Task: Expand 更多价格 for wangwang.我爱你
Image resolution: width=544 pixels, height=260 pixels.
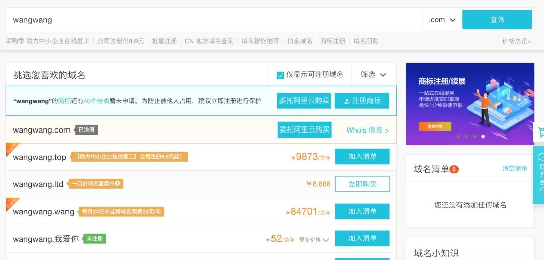Action: [x=314, y=239]
